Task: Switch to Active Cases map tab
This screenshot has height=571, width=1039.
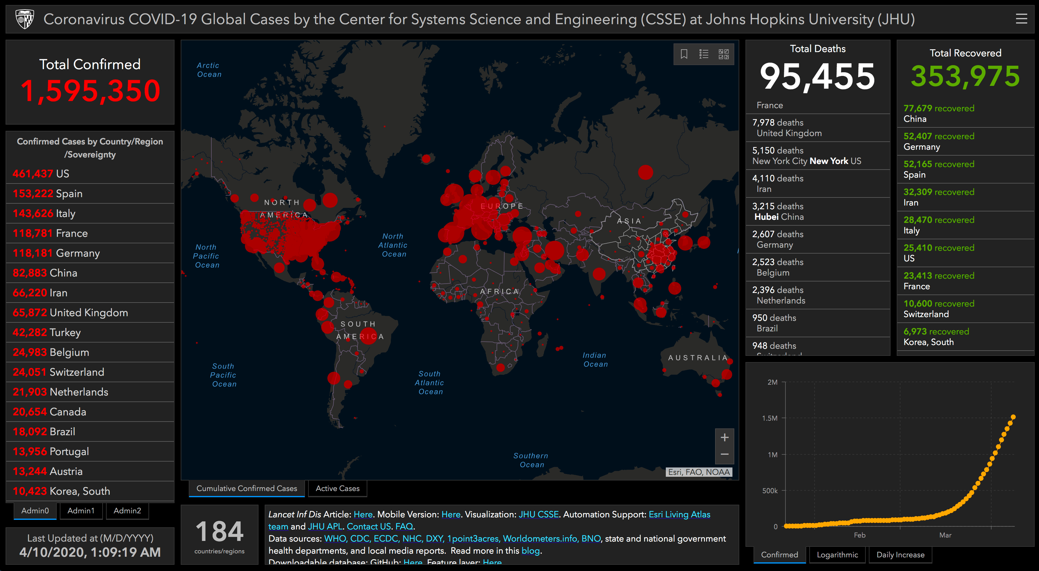Action: 337,488
